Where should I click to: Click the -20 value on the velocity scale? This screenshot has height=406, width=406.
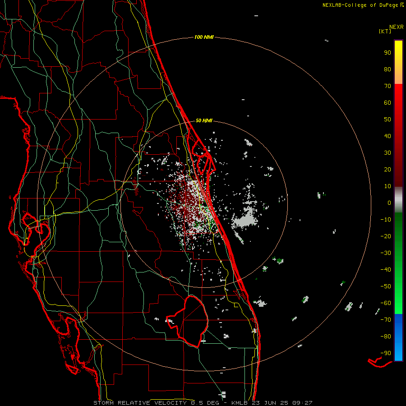click(386, 236)
